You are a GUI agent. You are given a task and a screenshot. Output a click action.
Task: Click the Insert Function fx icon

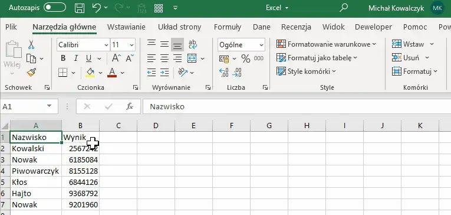point(130,107)
